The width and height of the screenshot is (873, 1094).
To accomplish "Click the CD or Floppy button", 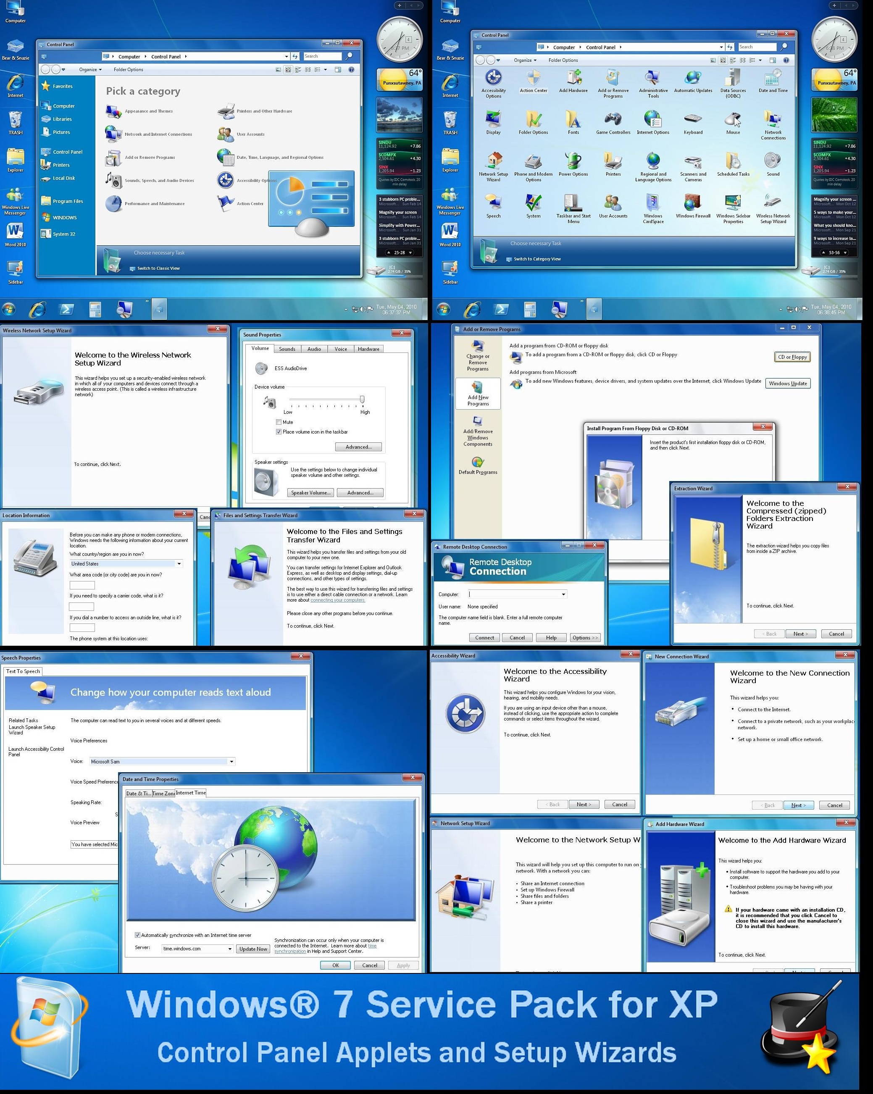I will (x=792, y=357).
